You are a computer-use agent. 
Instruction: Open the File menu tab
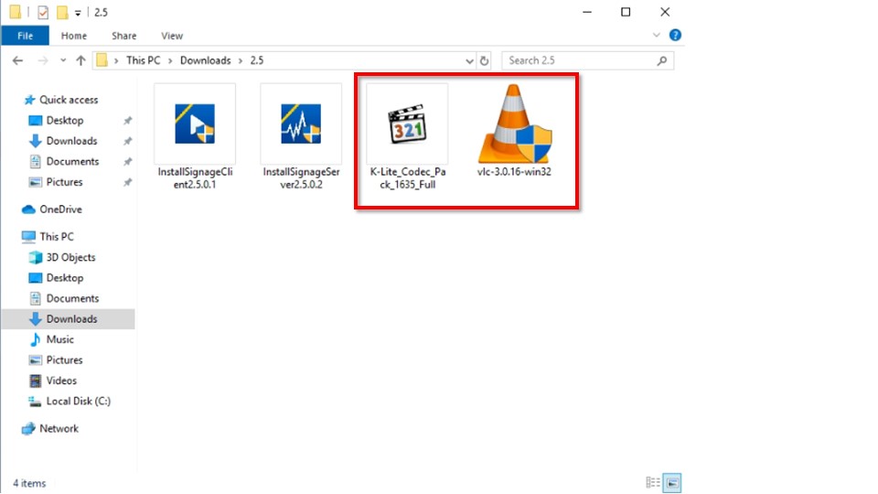25,36
